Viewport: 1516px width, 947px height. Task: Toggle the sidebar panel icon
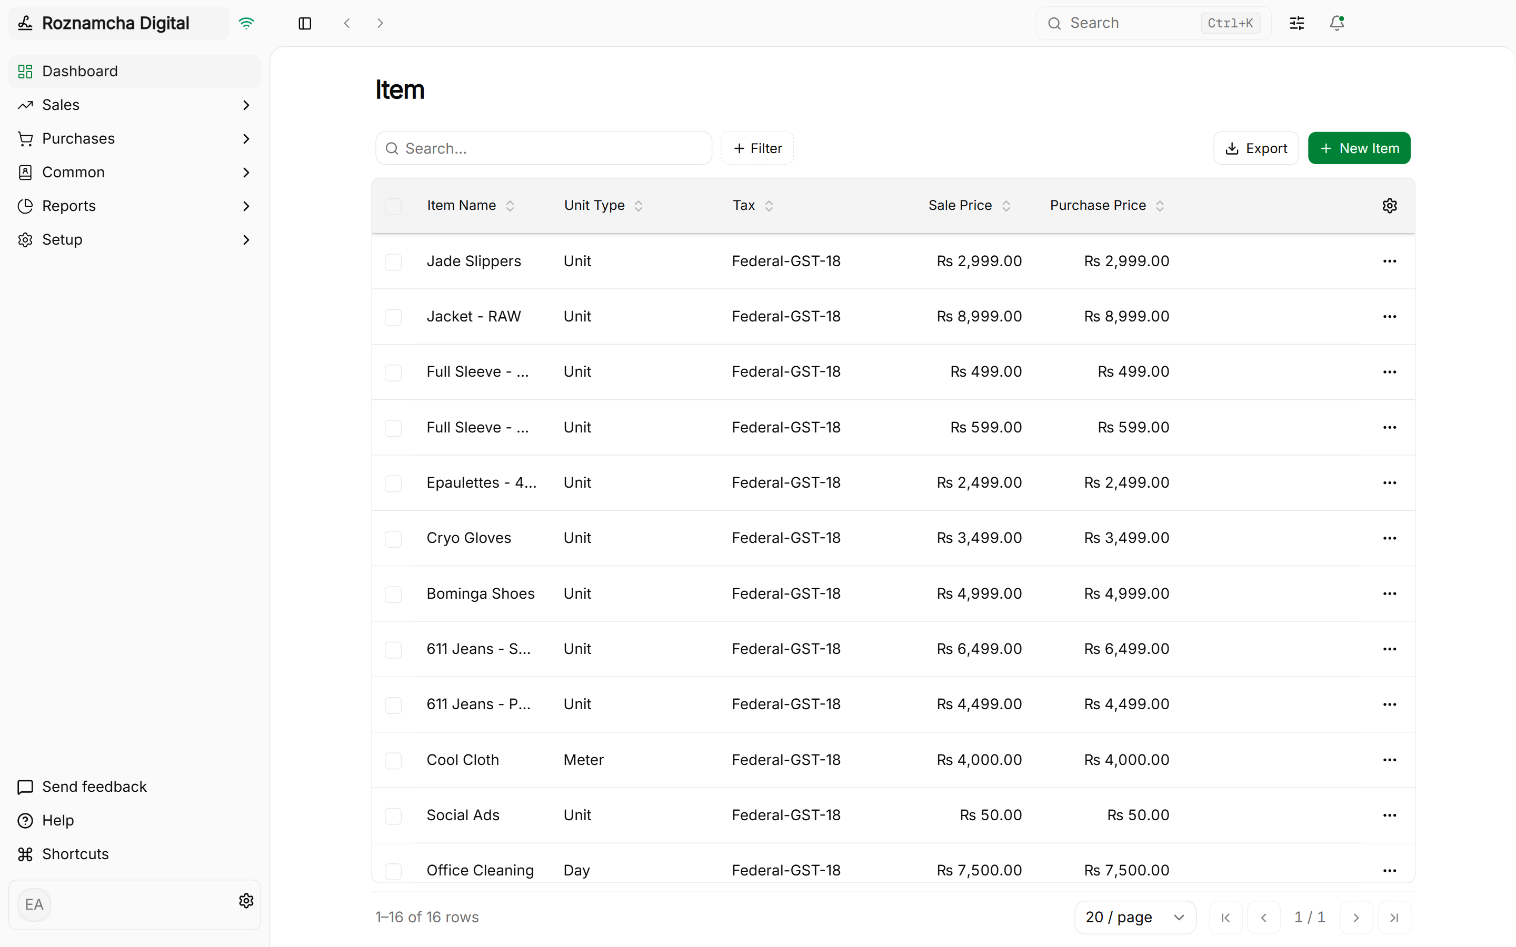[x=305, y=23]
